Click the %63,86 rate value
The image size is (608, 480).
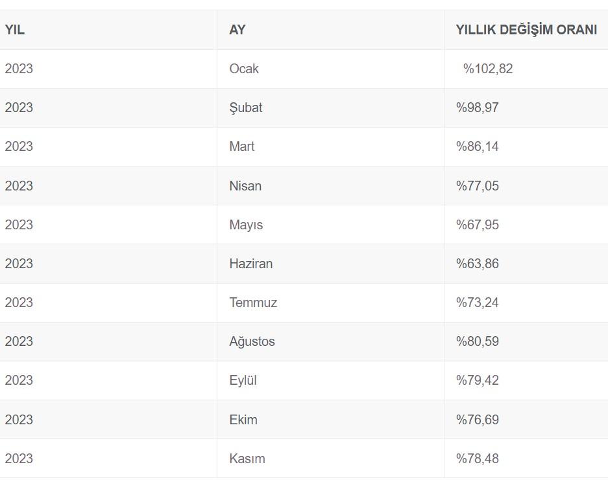478,264
